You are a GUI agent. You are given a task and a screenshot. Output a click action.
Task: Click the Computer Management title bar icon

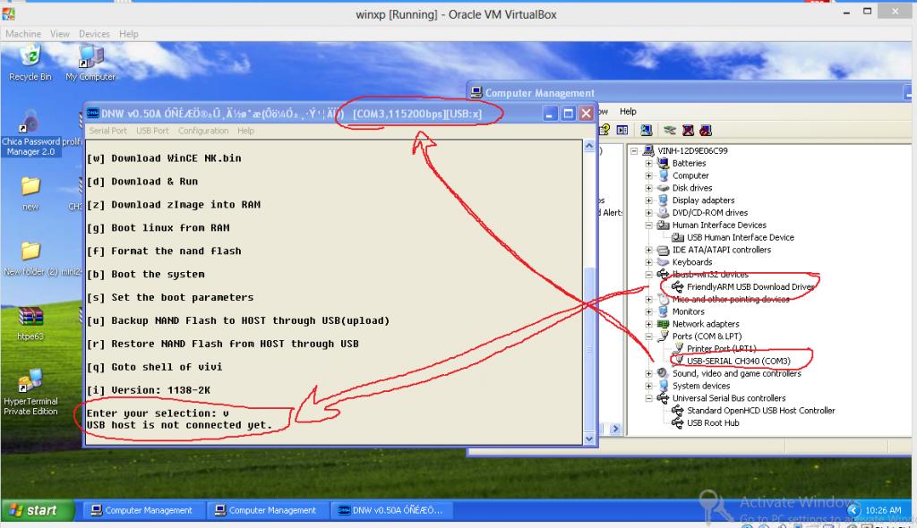[x=476, y=92]
